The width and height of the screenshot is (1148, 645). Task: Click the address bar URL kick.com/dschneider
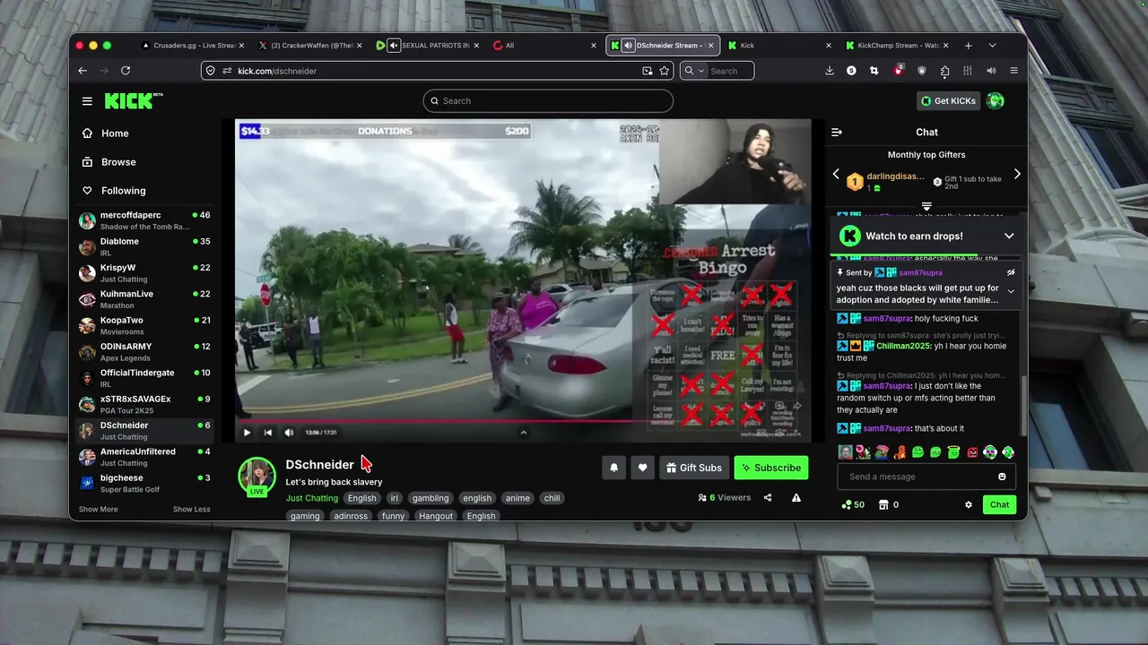(277, 71)
